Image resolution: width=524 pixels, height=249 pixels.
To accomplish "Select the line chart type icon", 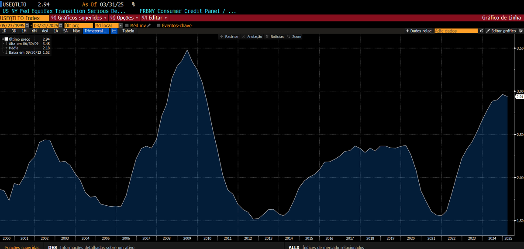I will (x=114, y=31).
